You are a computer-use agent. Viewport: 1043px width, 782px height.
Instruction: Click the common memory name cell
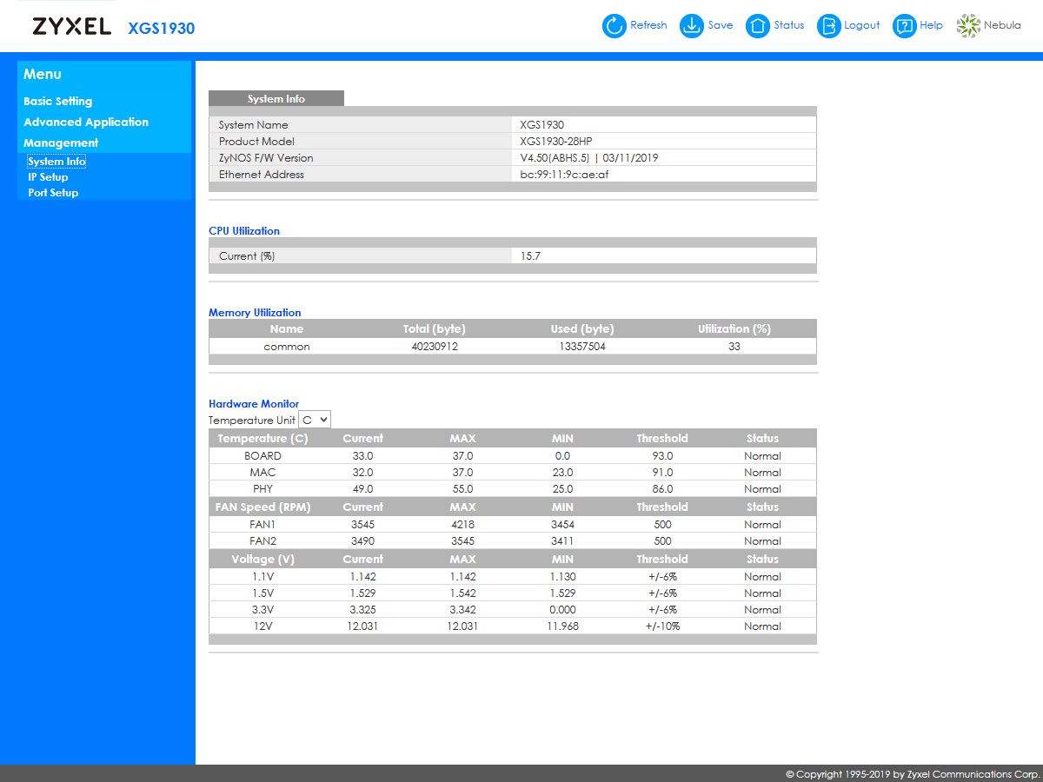[287, 347]
